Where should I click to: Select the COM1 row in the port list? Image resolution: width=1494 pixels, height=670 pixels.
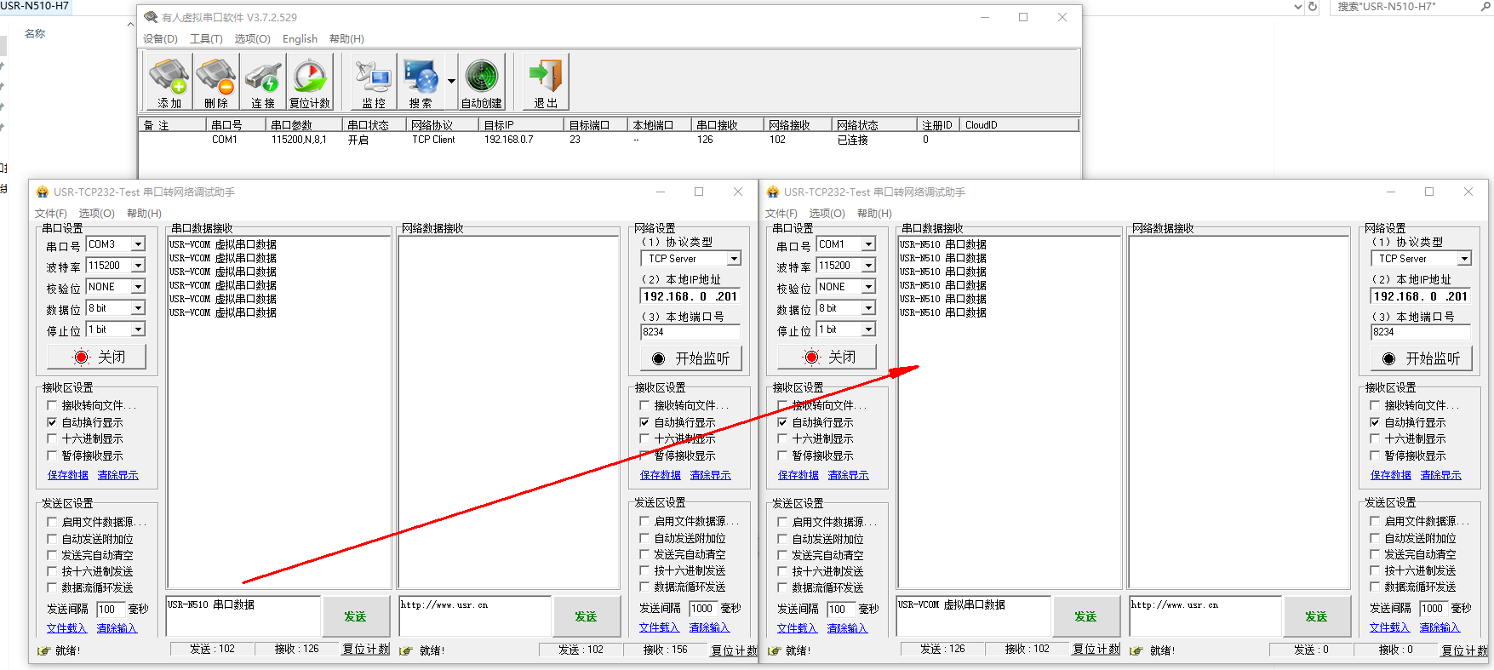[x=225, y=140]
